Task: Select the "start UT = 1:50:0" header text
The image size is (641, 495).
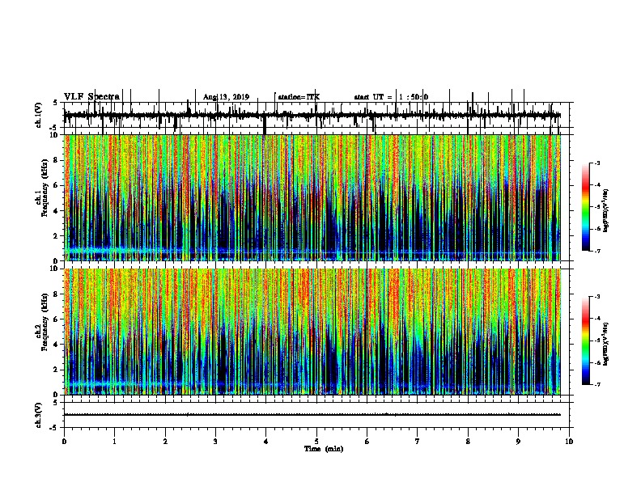Action: (391, 97)
